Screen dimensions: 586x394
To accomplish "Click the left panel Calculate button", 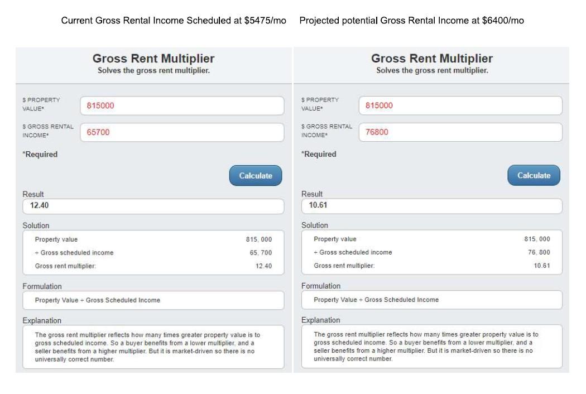I will [x=256, y=176].
